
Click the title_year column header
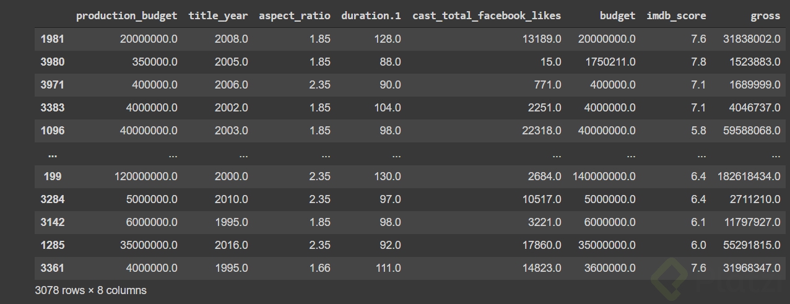pyautogui.click(x=218, y=16)
